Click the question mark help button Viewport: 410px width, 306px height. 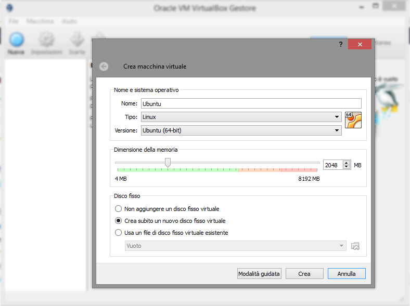tap(341, 45)
